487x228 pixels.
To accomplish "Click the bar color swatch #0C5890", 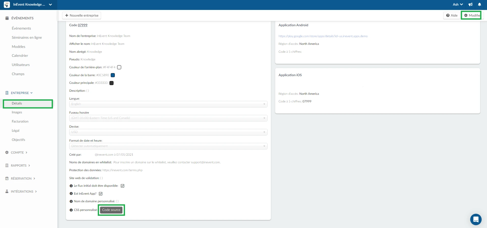I will coord(113,75).
